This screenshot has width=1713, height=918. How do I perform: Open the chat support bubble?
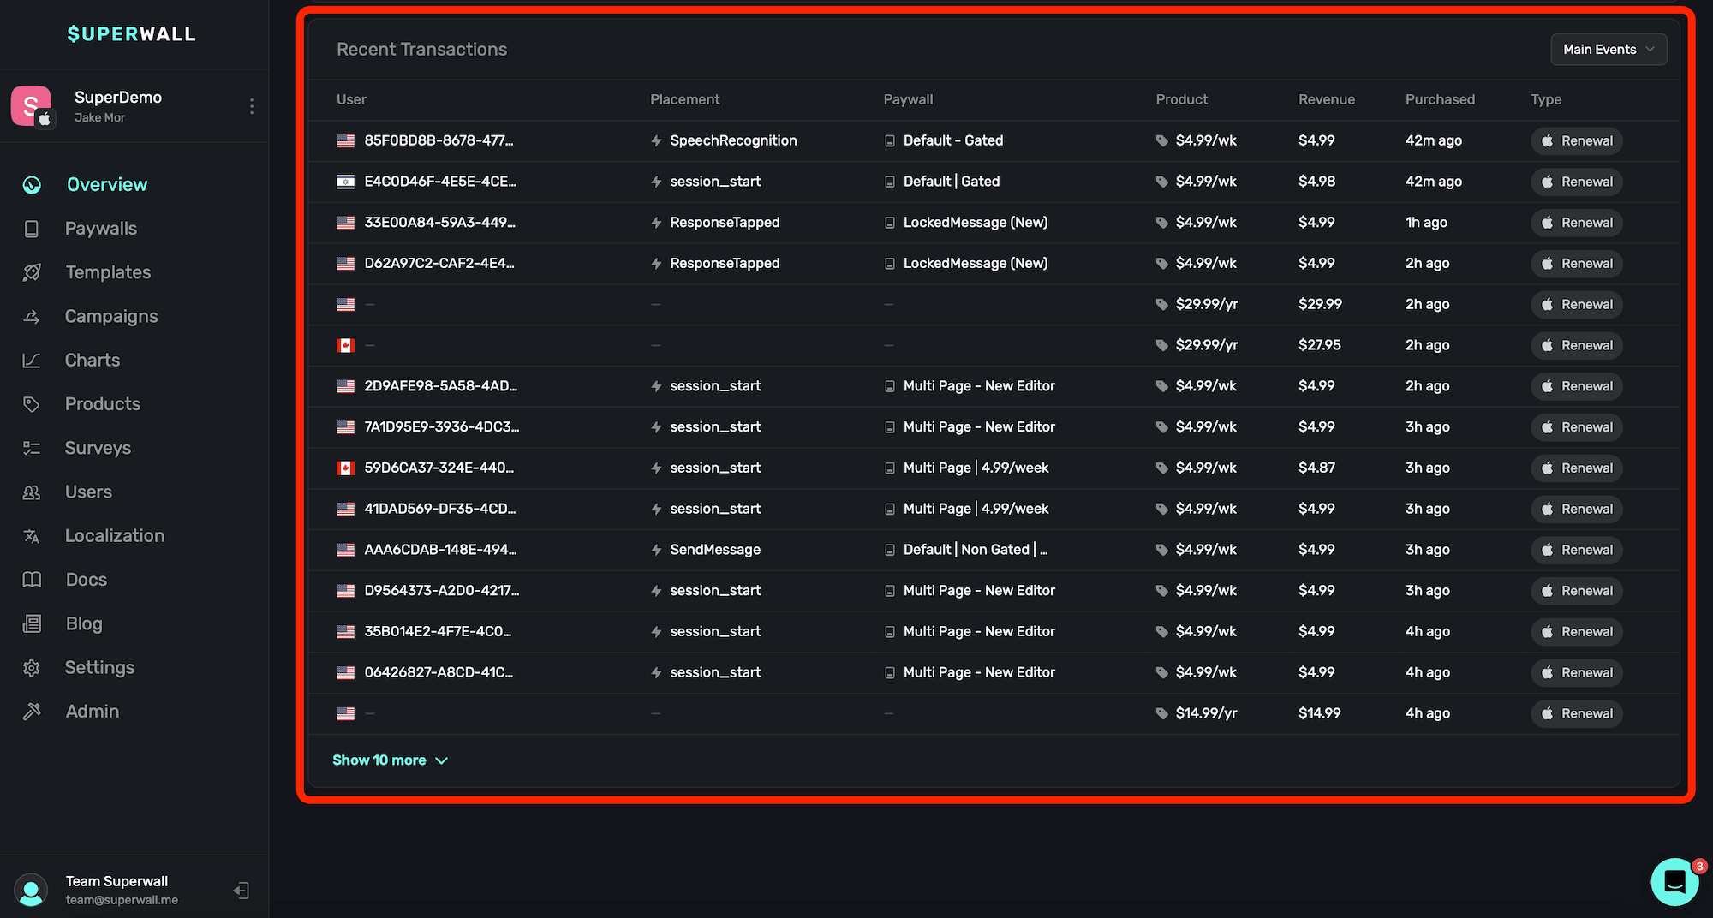pos(1674,881)
